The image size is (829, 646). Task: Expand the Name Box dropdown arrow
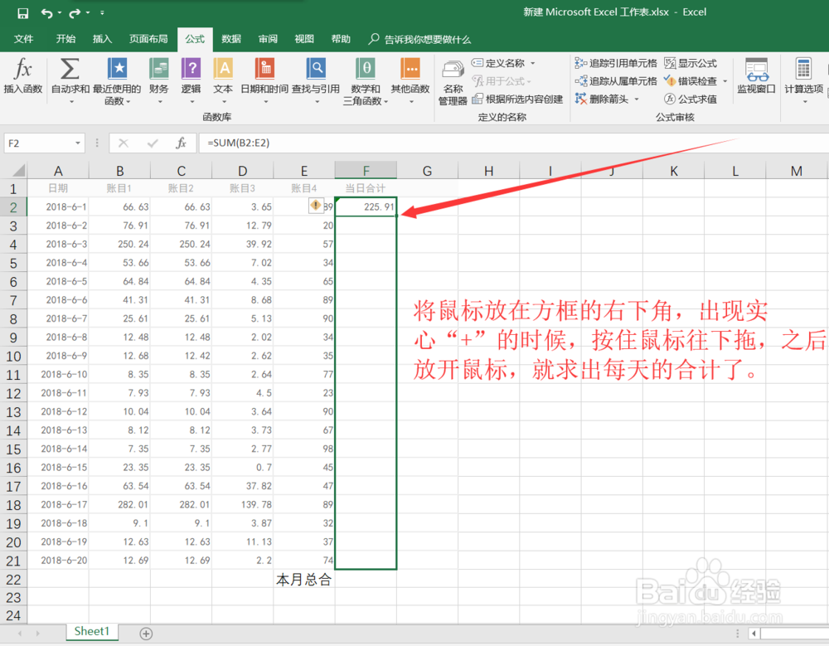78,143
